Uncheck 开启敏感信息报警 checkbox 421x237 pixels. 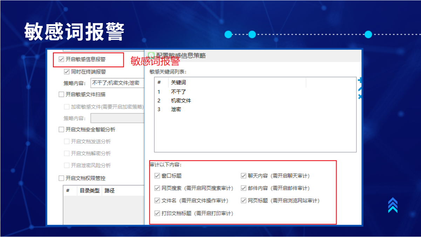(61, 60)
